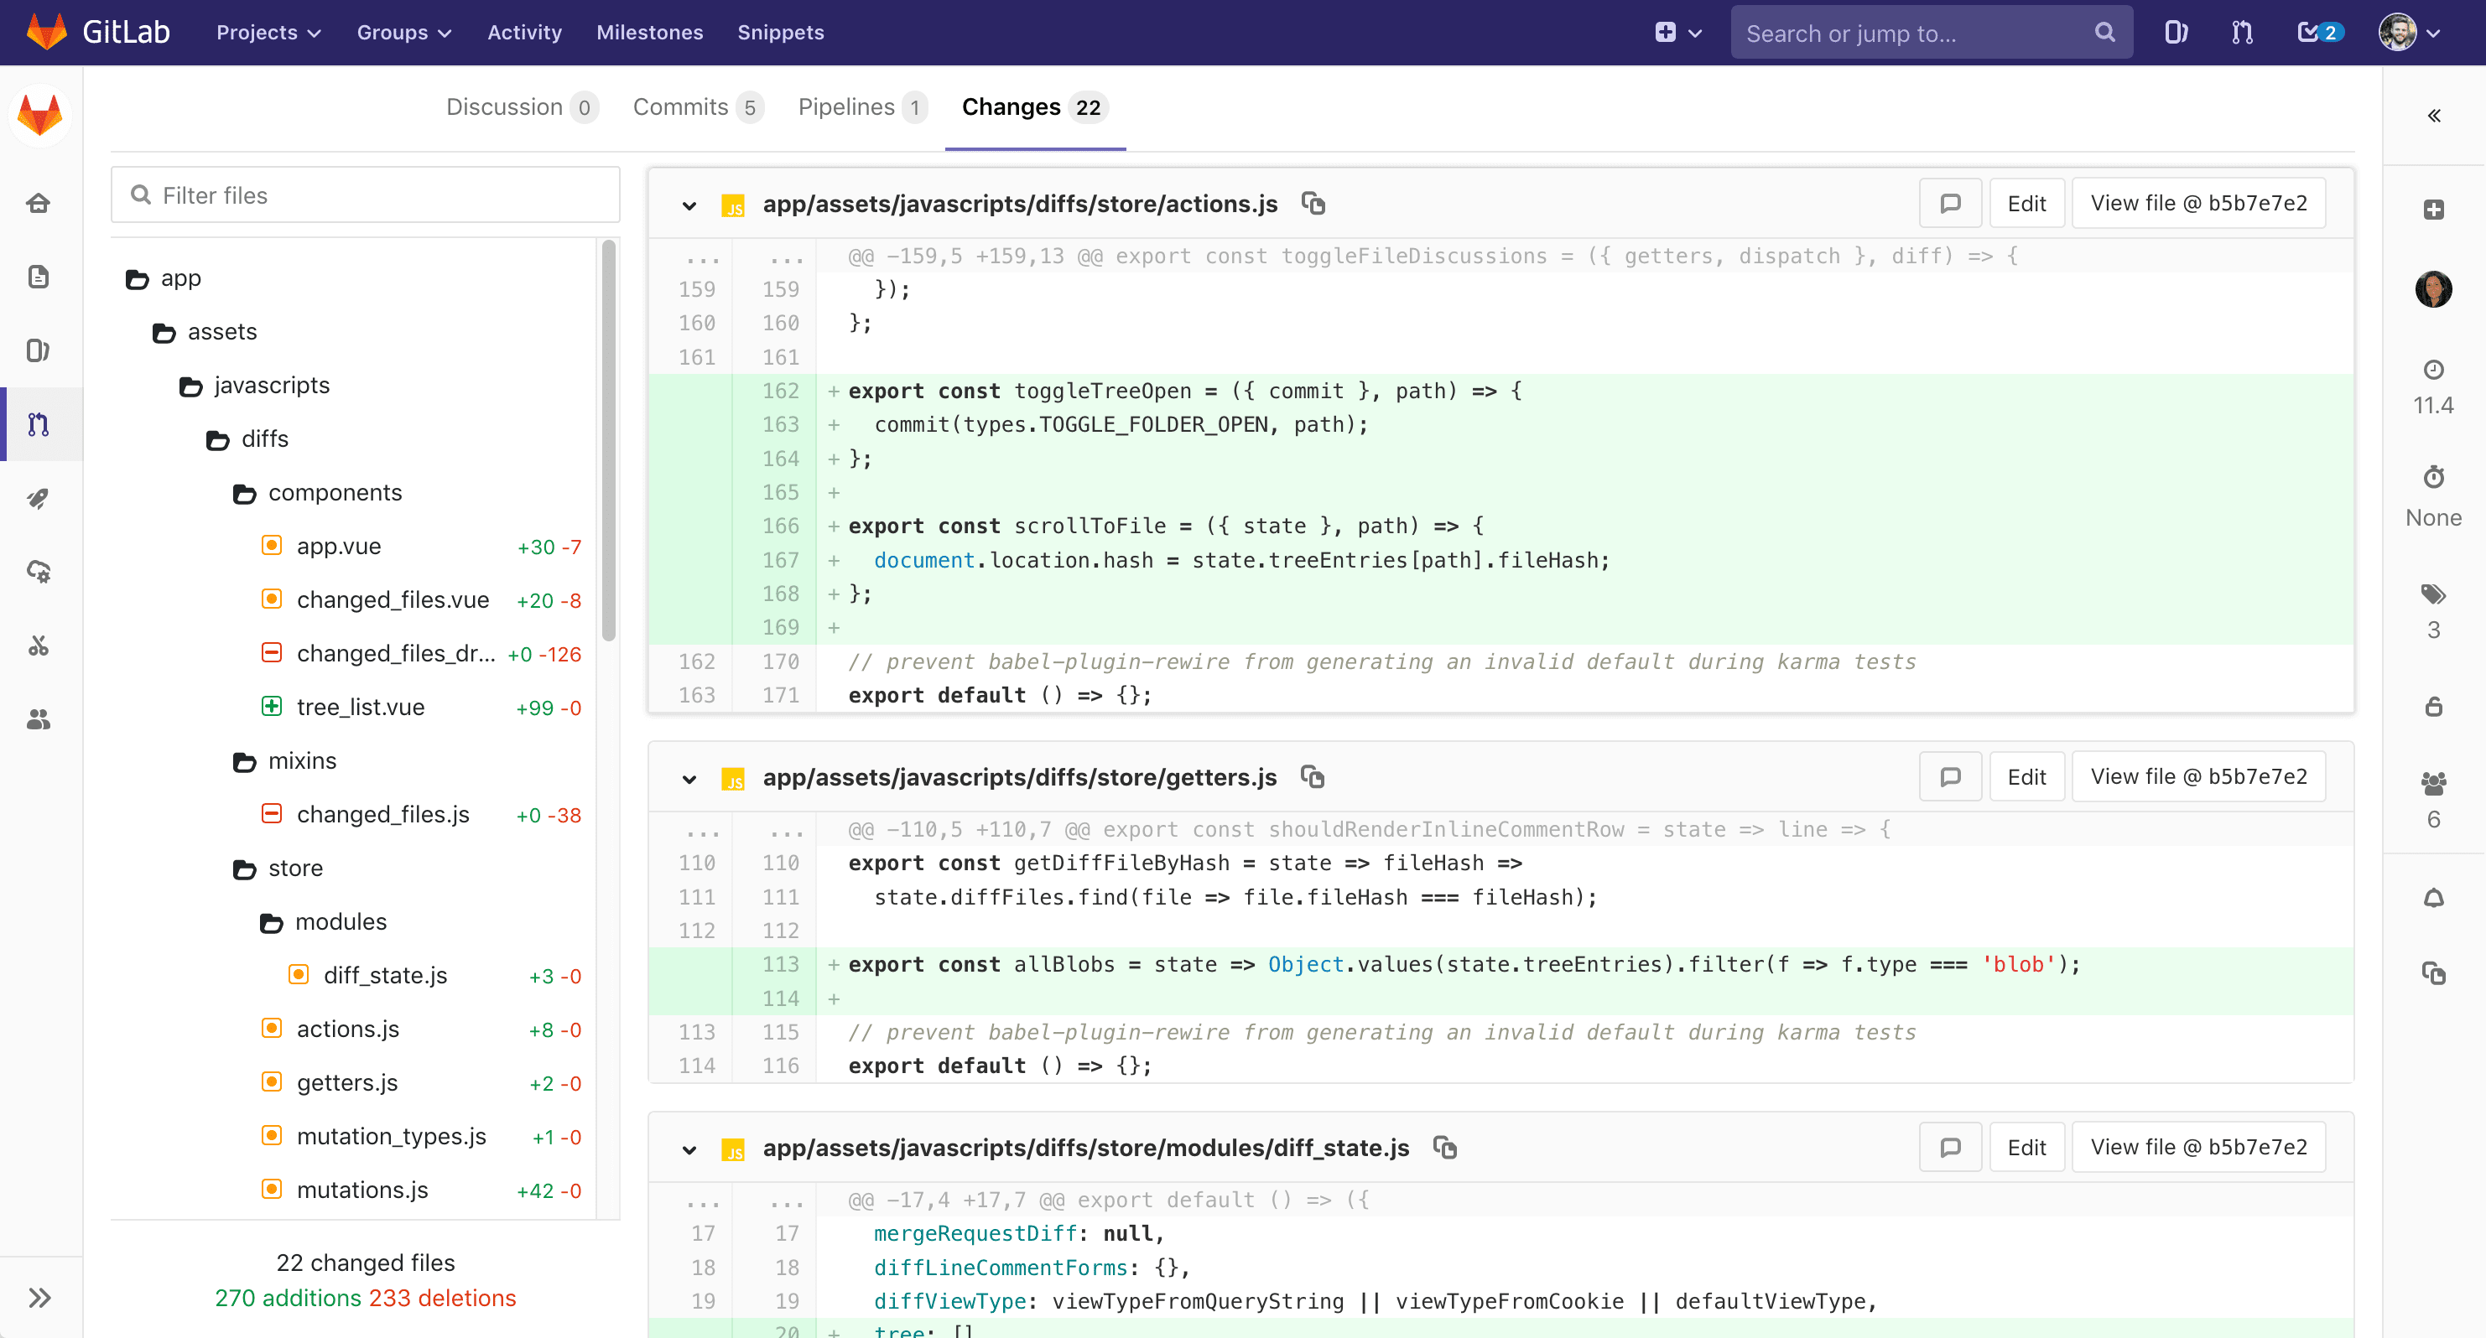The width and height of the screenshot is (2486, 1338).
Task: Click Edit on the getters.js file
Action: pos(2026,775)
